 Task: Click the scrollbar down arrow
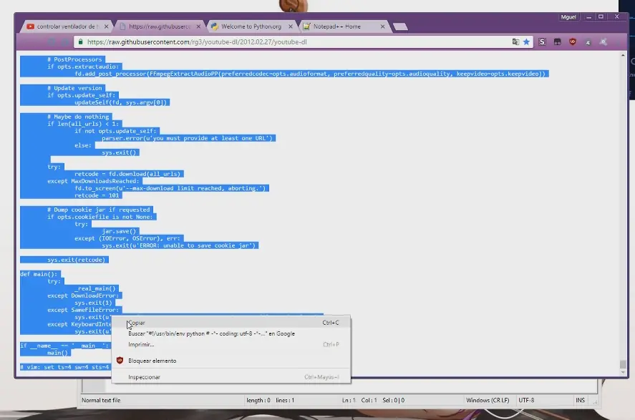[623, 372]
